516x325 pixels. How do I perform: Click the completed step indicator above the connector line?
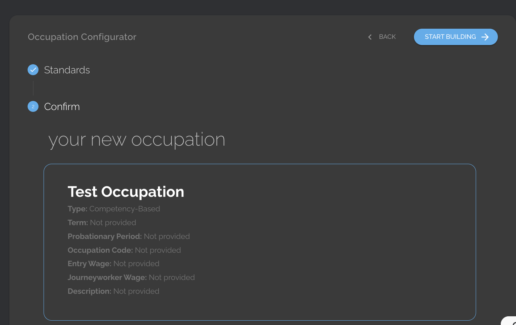(33, 69)
